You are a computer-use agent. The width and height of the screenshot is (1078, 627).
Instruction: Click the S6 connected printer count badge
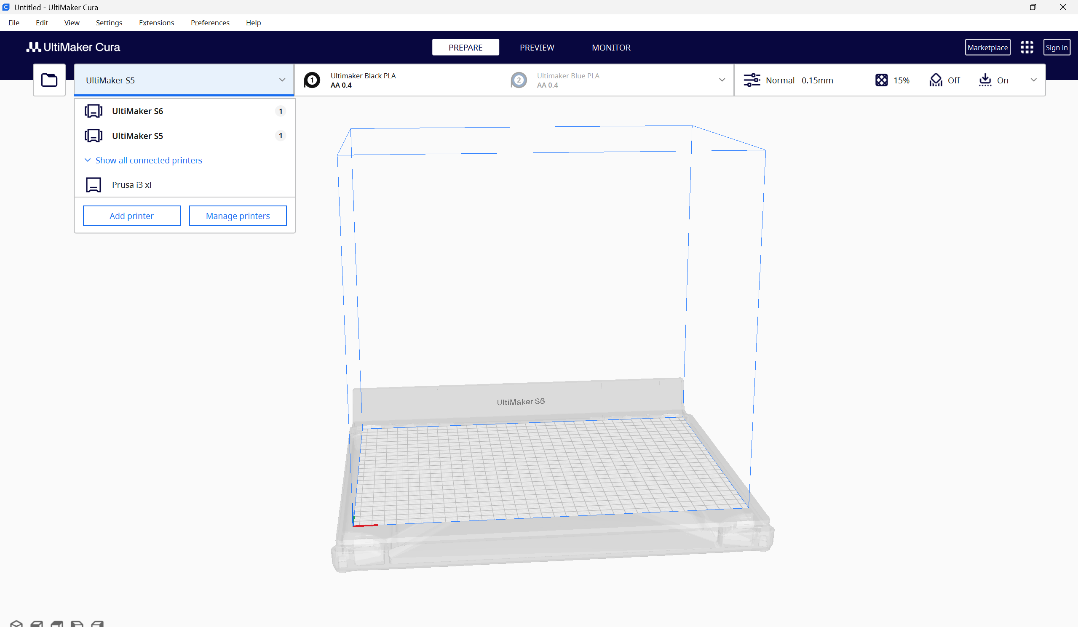pos(281,111)
